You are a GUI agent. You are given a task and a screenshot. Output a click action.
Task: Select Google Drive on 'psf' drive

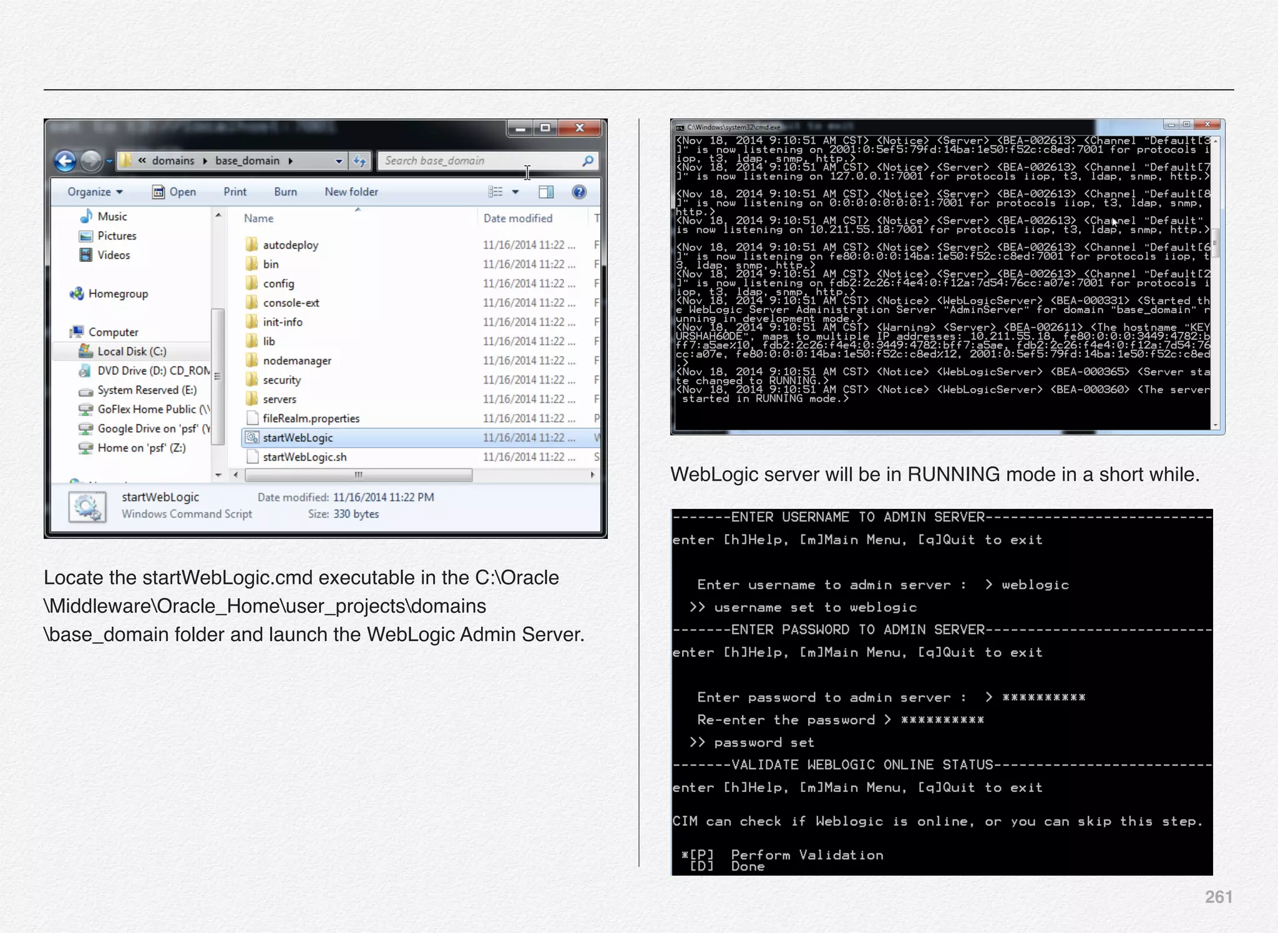[x=144, y=429]
